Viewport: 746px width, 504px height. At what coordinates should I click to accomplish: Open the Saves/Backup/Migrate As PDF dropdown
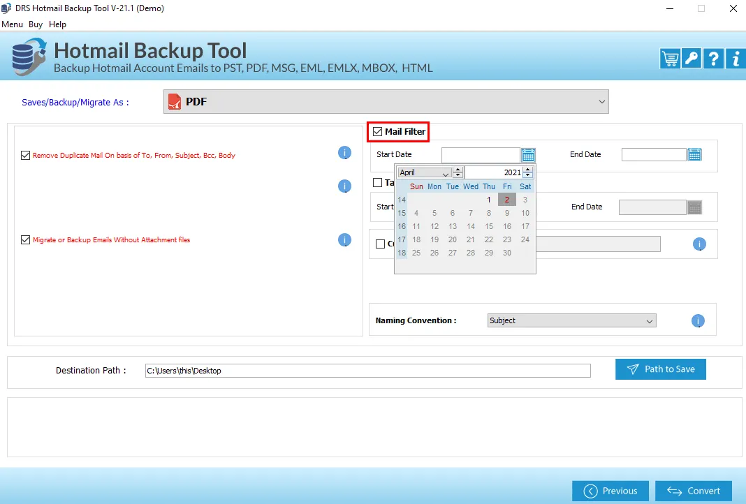click(386, 102)
